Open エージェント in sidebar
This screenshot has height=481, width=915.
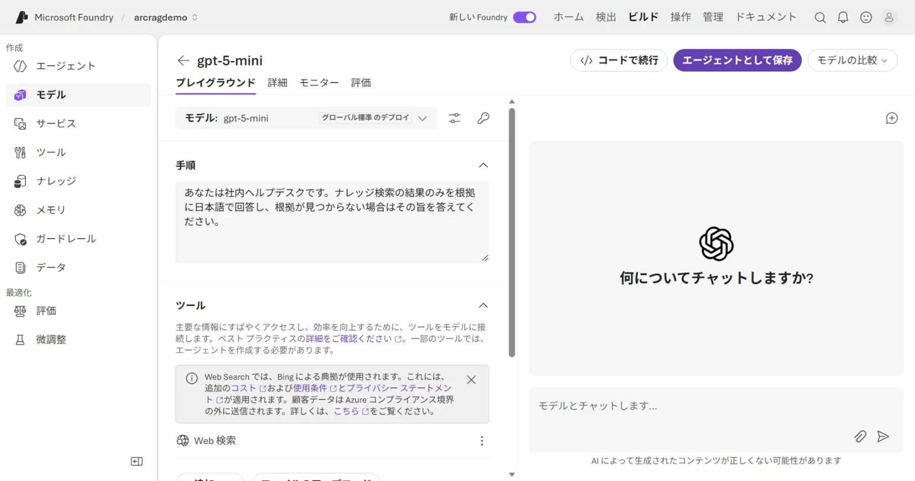pos(78,66)
